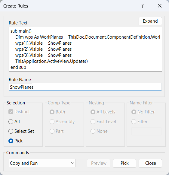Open the help question mark
Viewport: 169px width, 175px height.
click(x=143, y=6)
